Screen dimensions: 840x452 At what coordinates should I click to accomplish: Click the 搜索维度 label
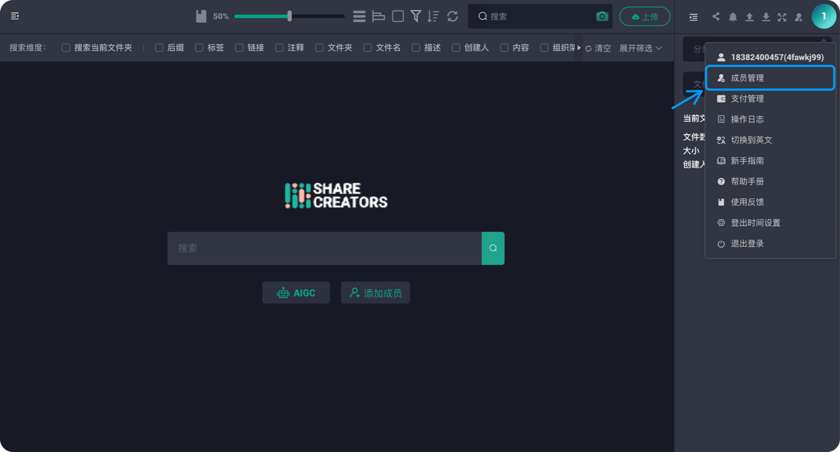coord(28,48)
